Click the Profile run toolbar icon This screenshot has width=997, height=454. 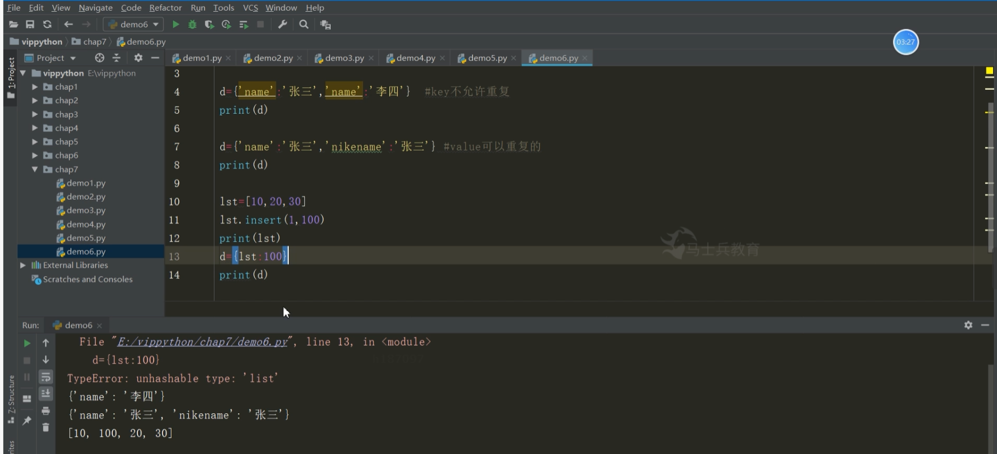click(x=226, y=25)
